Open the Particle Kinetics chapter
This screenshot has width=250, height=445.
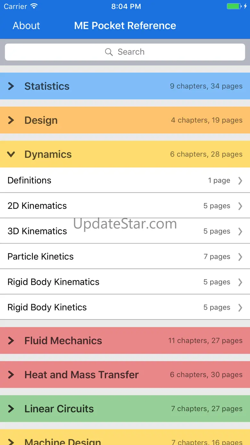click(41, 257)
